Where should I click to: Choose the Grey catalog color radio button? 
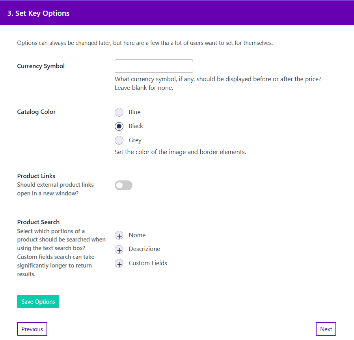[119, 140]
